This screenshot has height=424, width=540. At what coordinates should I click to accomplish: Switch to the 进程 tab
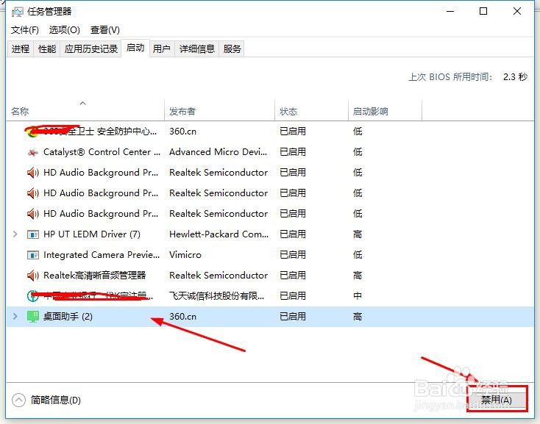point(21,48)
